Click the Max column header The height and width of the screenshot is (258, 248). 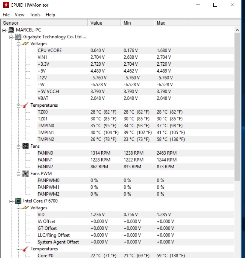click(170, 23)
